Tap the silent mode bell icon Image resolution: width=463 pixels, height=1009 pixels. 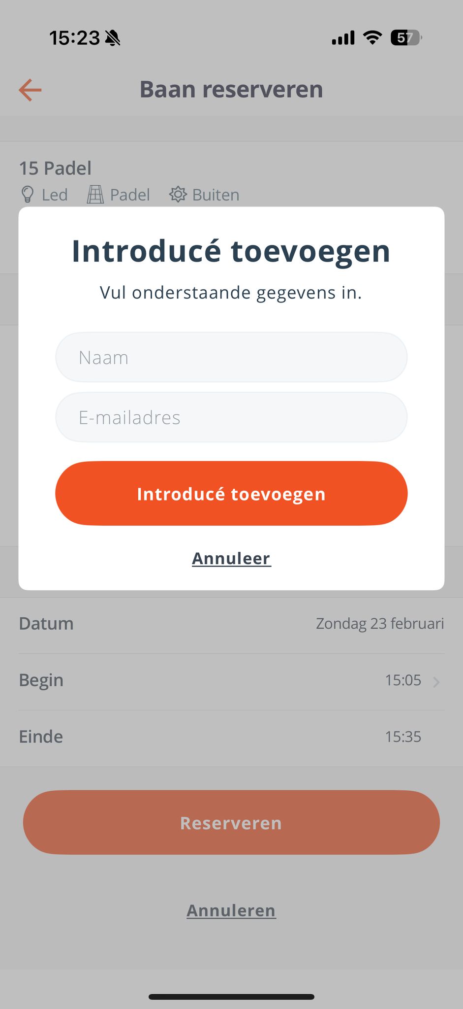tap(113, 38)
